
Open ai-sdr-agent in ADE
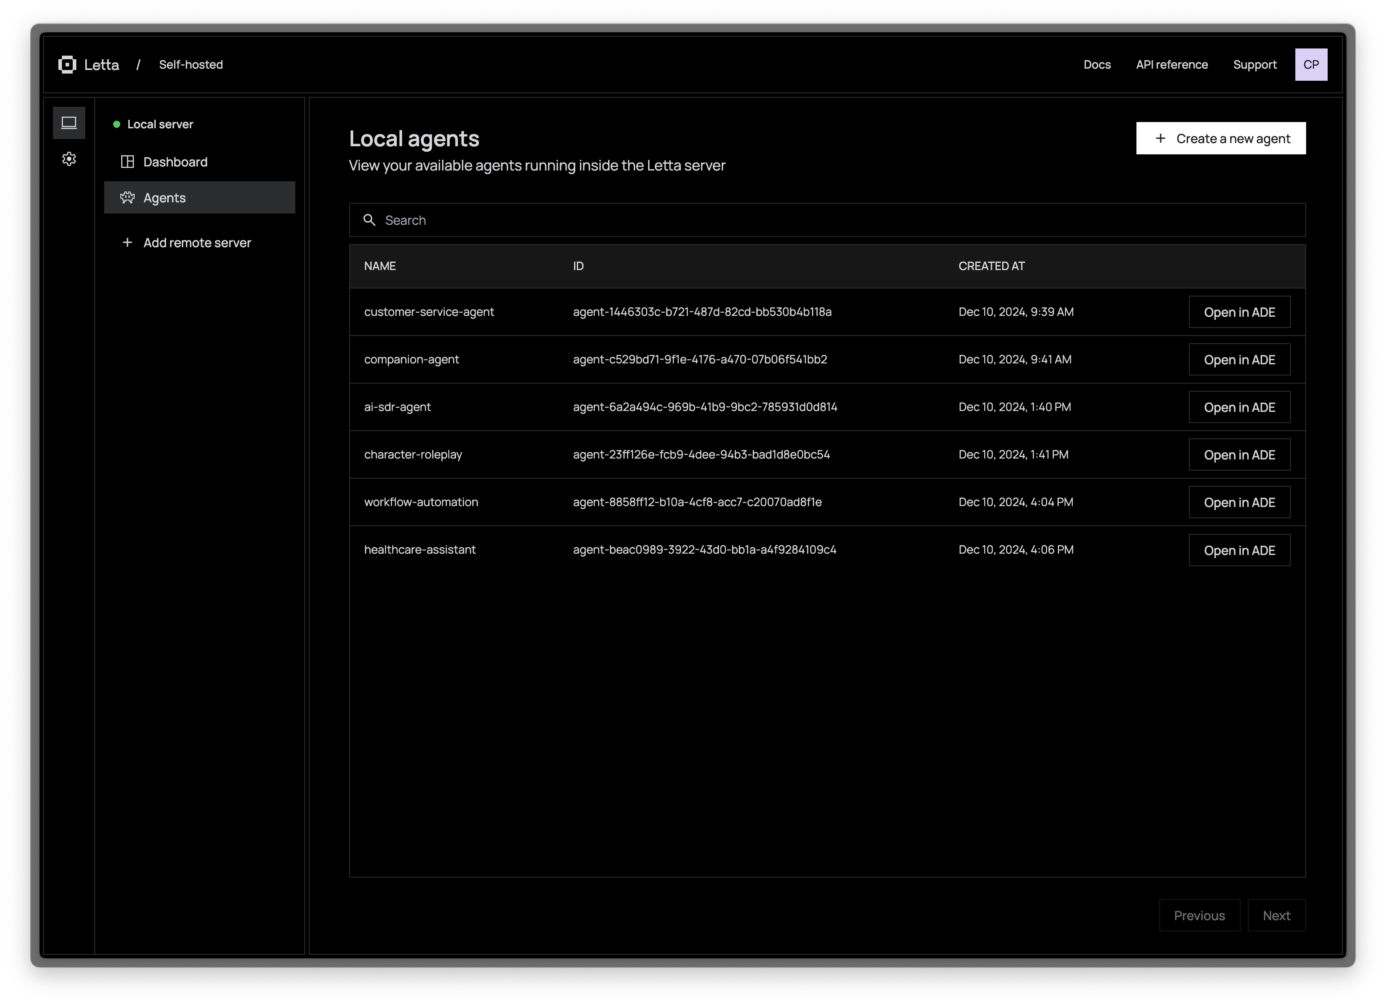point(1239,407)
